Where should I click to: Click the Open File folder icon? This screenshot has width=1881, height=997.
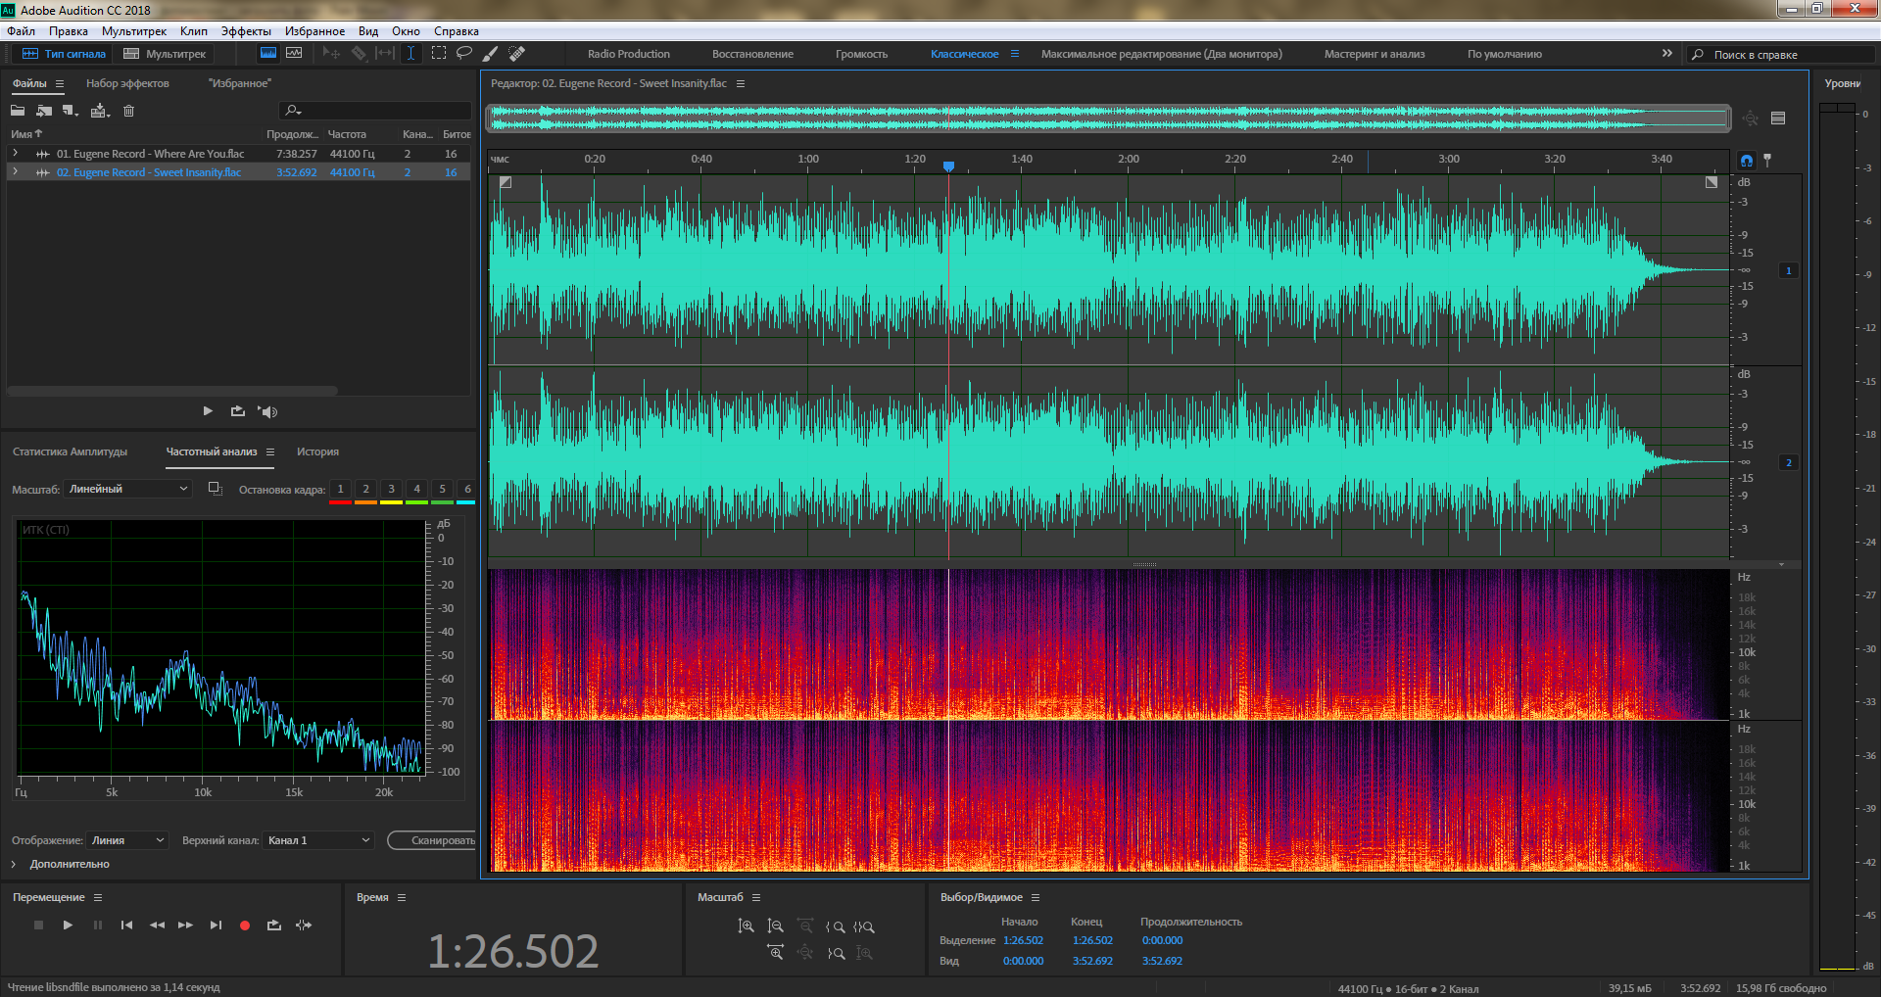[x=18, y=111]
